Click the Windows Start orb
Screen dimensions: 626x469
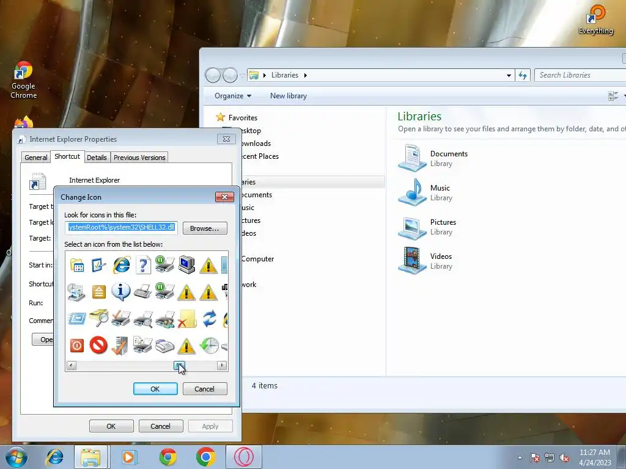pos(17,457)
